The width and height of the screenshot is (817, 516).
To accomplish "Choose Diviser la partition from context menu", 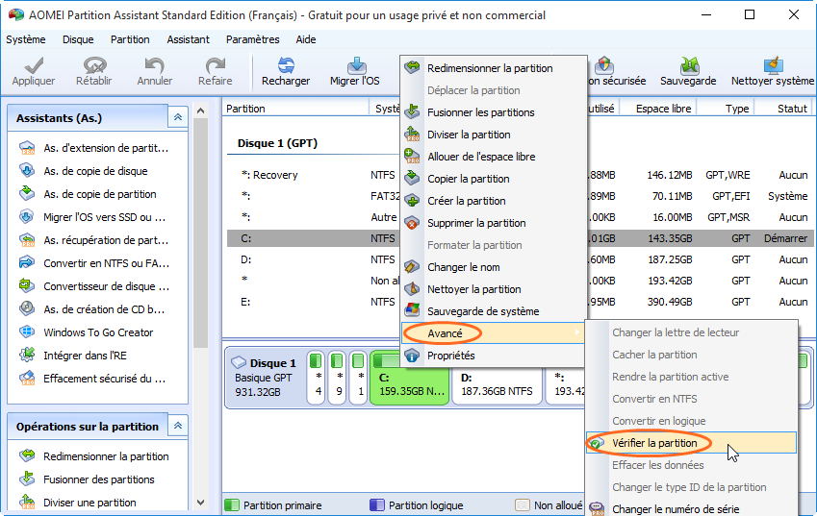I will click(494, 135).
